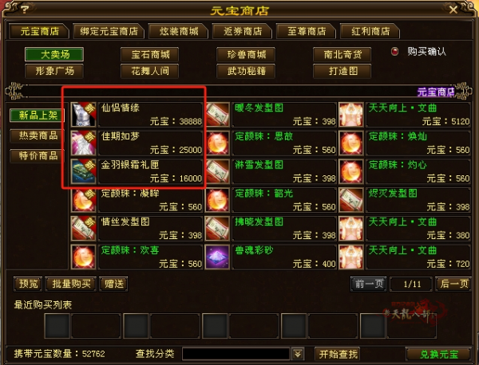Select the 仙侣情缘 item icon

click(x=83, y=114)
